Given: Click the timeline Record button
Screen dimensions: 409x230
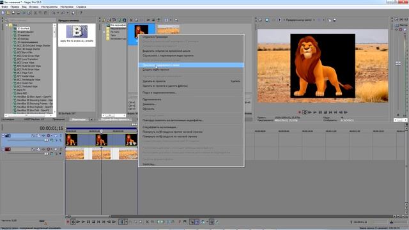Looking at the screenshot, I should pyautogui.click(x=68, y=222).
